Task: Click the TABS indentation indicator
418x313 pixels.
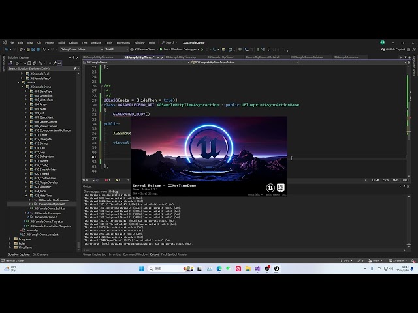Action: click(396, 180)
